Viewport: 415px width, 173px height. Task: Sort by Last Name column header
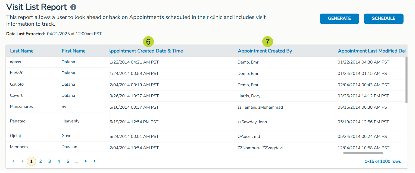tap(22, 51)
